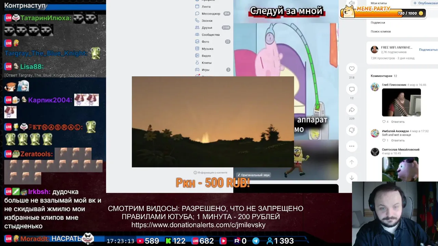This screenshot has width=438, height=246.
Task: Click Глеб Плесовских's avatar
Action: [x=375, y=87]
